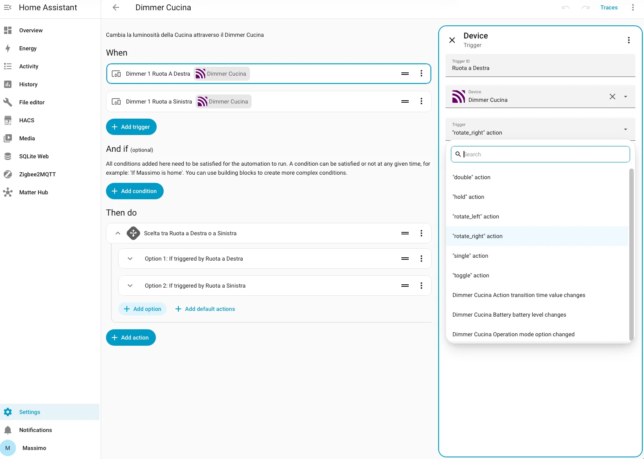
Task: Open Massimo's user profile avatar
Action: (x=8, y=448)
